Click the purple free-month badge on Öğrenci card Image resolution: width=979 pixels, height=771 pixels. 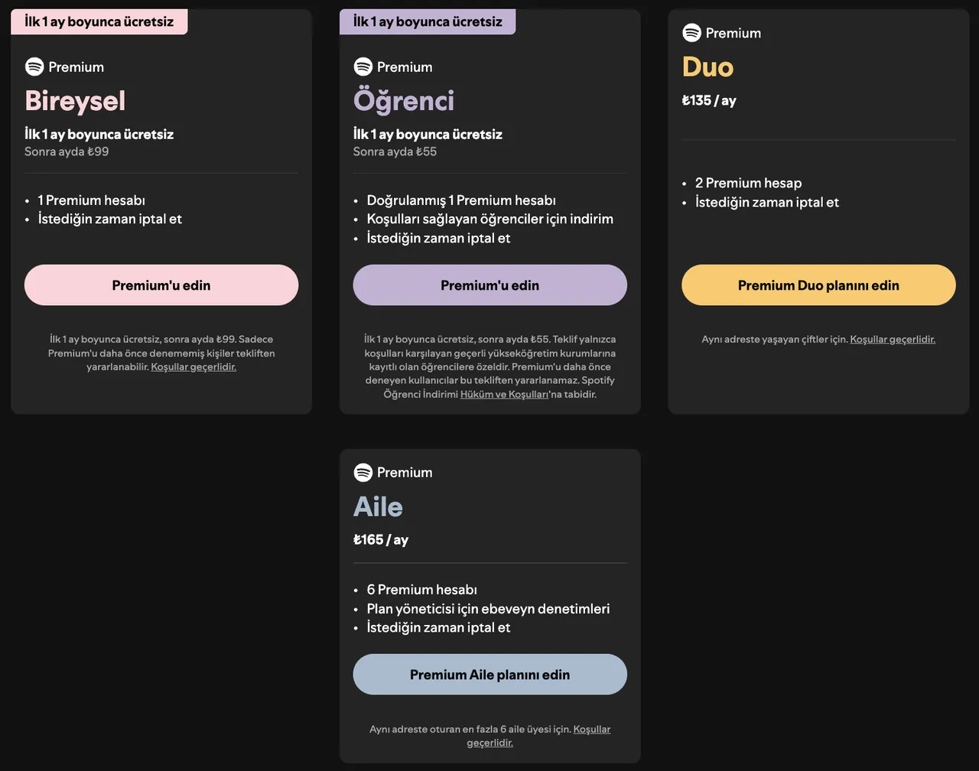427,21
